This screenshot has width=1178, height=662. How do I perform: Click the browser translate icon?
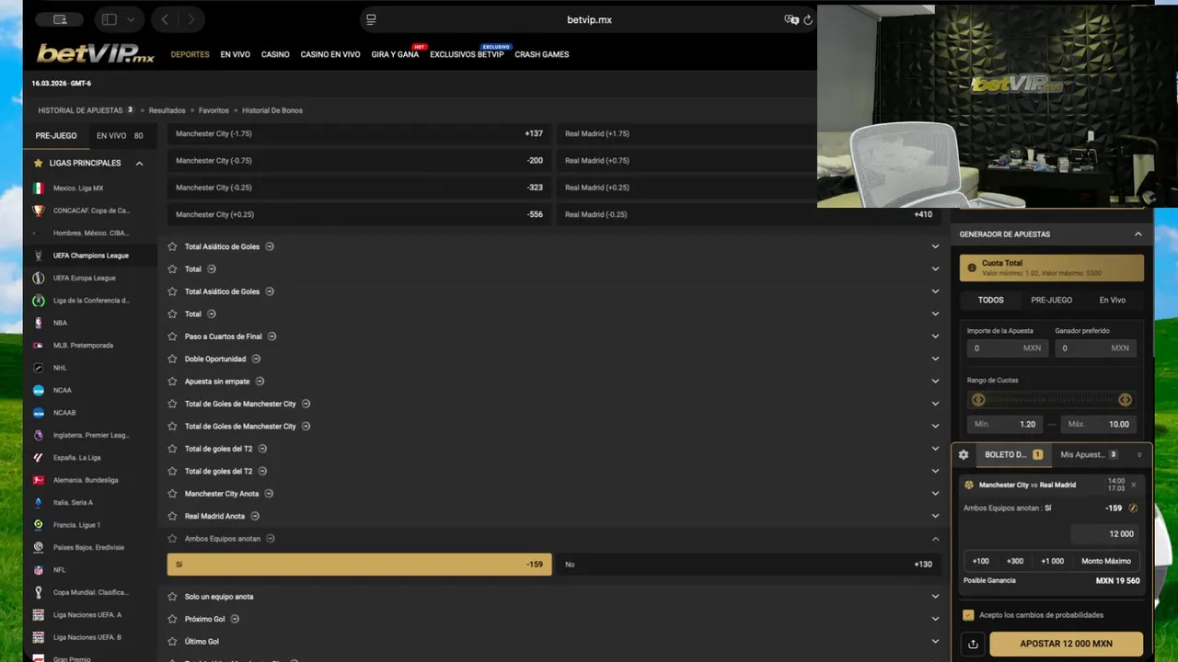point(791,19)
